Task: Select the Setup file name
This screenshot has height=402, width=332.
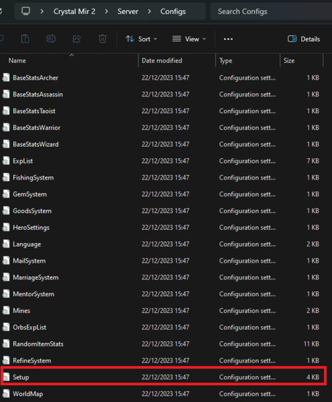Action: pos(21,377)
